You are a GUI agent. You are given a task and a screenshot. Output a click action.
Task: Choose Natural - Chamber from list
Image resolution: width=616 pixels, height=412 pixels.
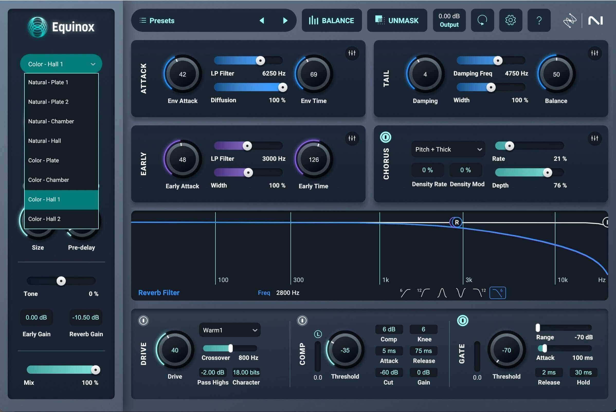tap(61, 121)
